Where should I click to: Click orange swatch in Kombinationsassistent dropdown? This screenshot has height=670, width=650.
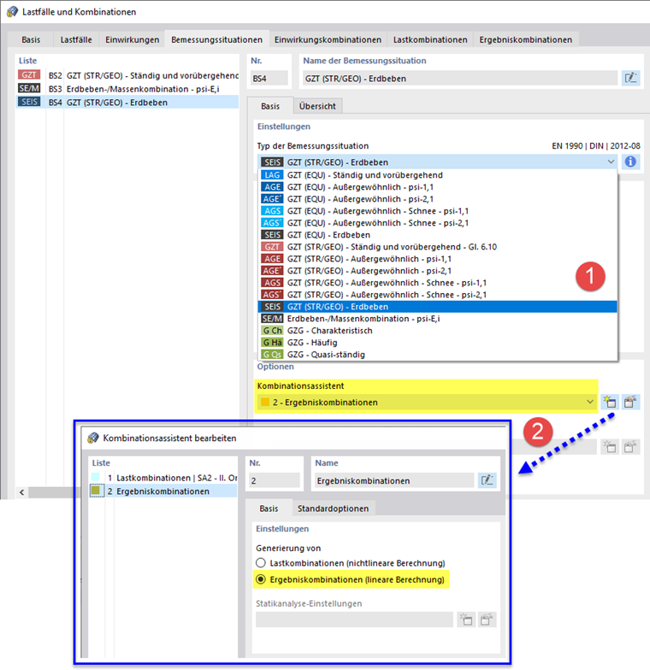point(265,402)
